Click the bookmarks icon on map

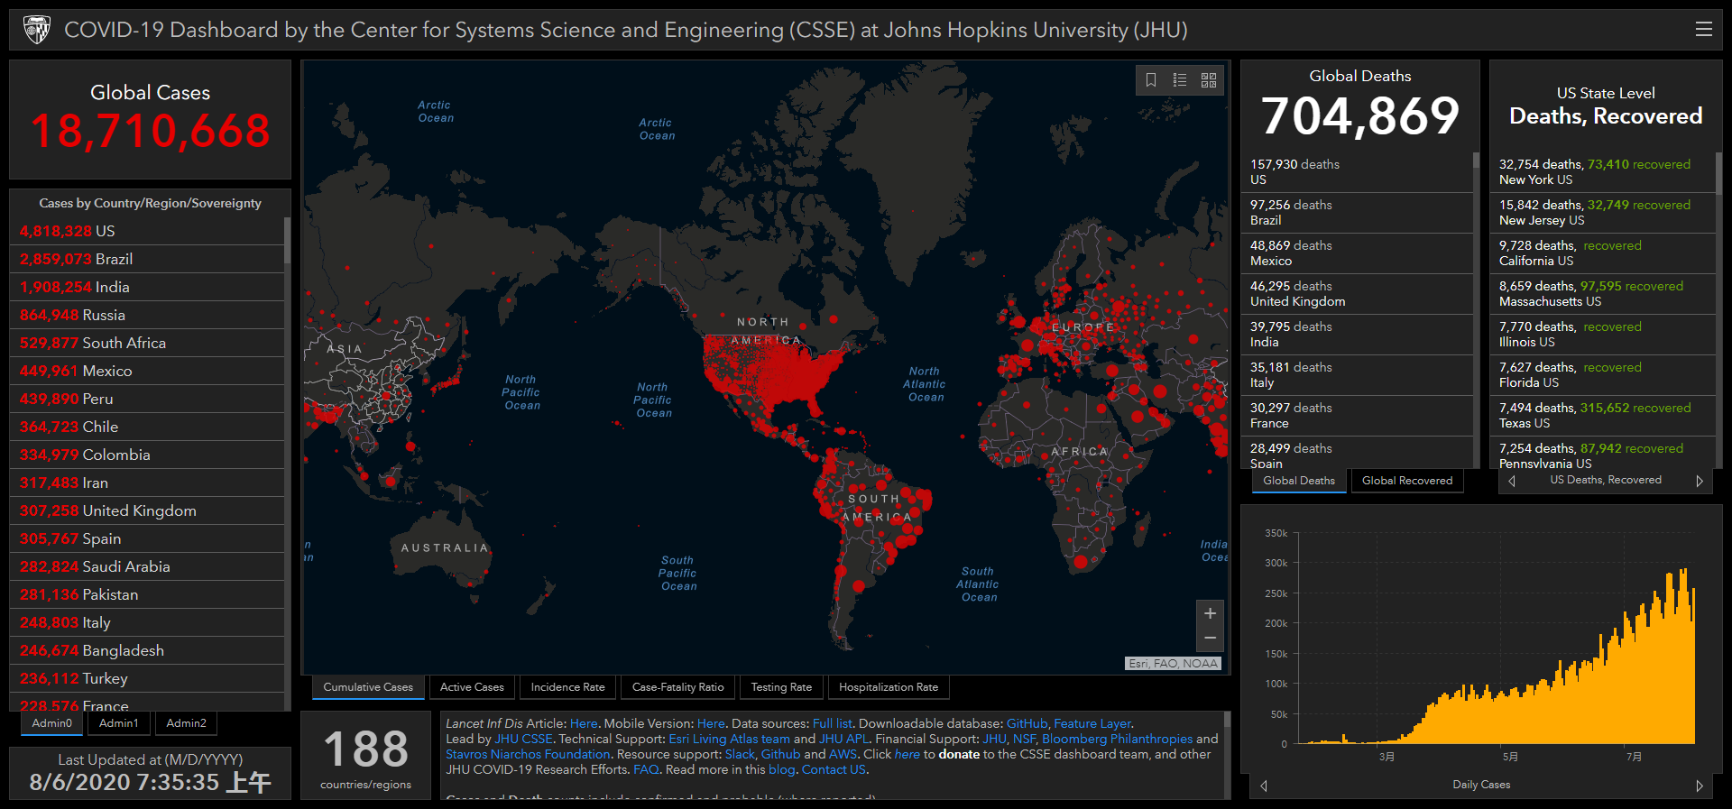click(1151, 80)
